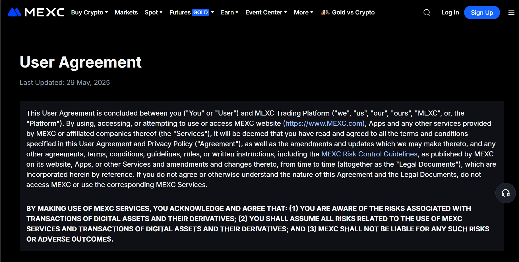
Task: Expand the More dropdown menu
Action: pos(303,12)
